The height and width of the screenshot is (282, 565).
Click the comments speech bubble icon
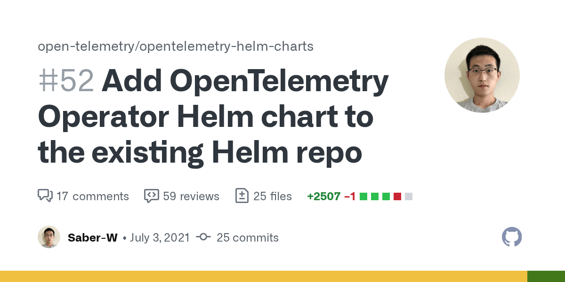click(x=45, y=196)
